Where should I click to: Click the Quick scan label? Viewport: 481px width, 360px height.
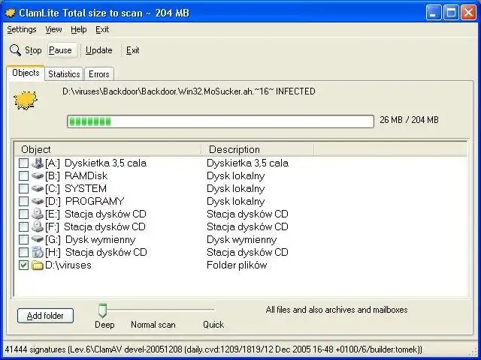click(213, 325)
